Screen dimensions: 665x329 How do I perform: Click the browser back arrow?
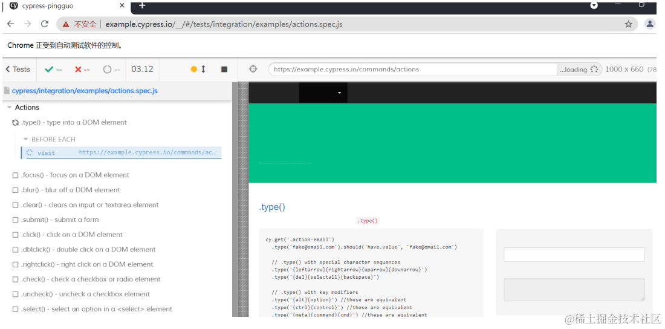(x=11, y=24)
